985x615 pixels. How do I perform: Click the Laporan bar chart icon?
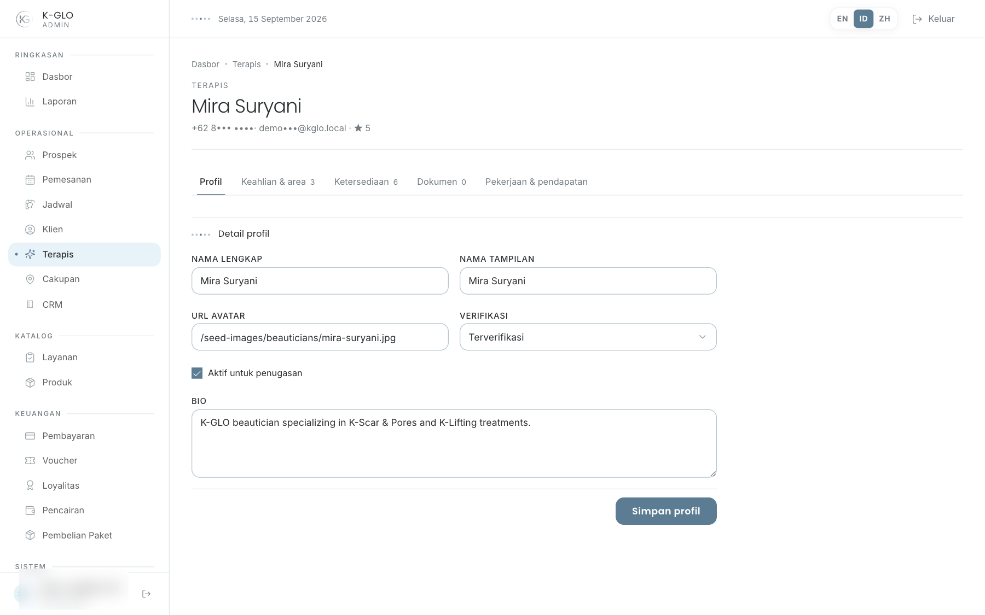pos(30,102)
